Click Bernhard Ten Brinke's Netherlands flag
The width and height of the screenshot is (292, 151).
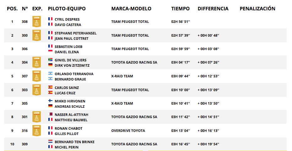click(50, 141)
